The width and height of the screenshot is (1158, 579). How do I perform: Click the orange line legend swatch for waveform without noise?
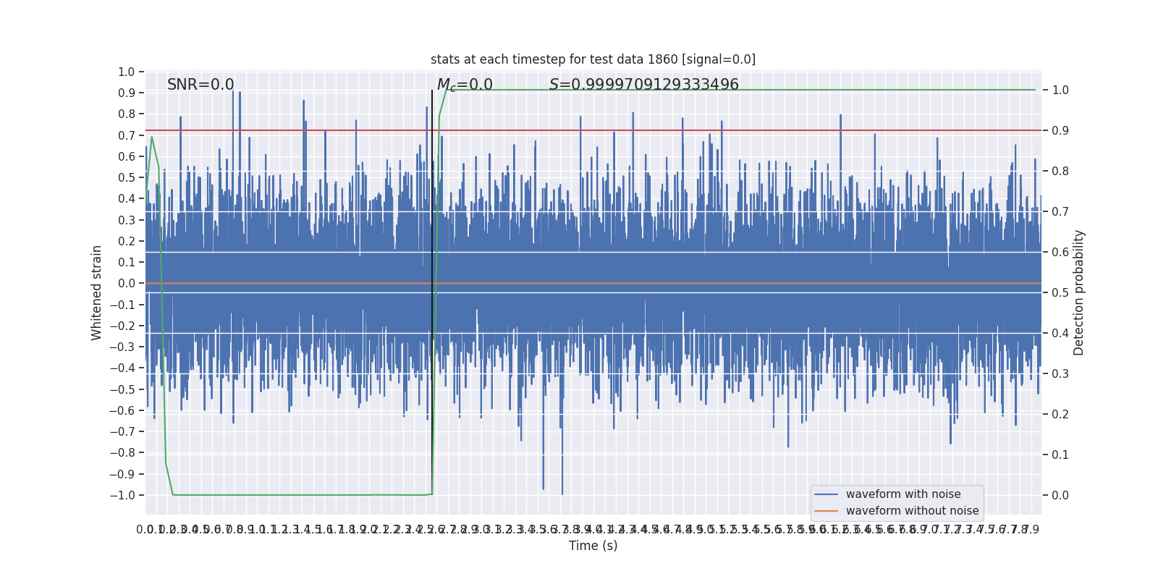[826, 511]
